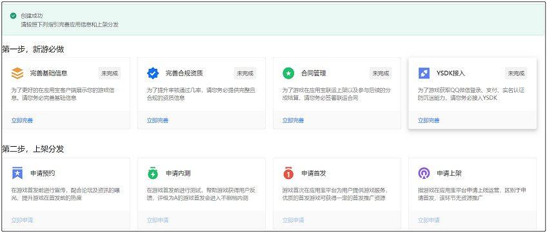The image size is (547, 233).
Task: Click the 未完成 status badge on YSDK接入
Action: pos(516,73)
